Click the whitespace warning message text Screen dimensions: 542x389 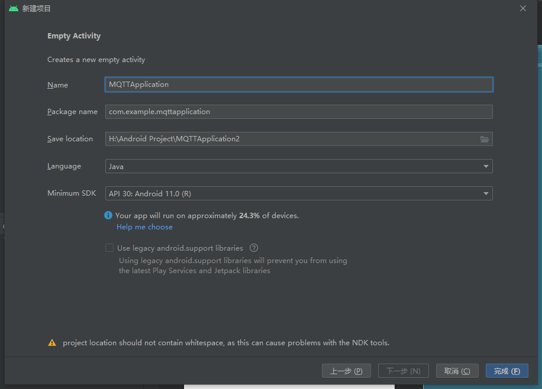coord(226,343)
